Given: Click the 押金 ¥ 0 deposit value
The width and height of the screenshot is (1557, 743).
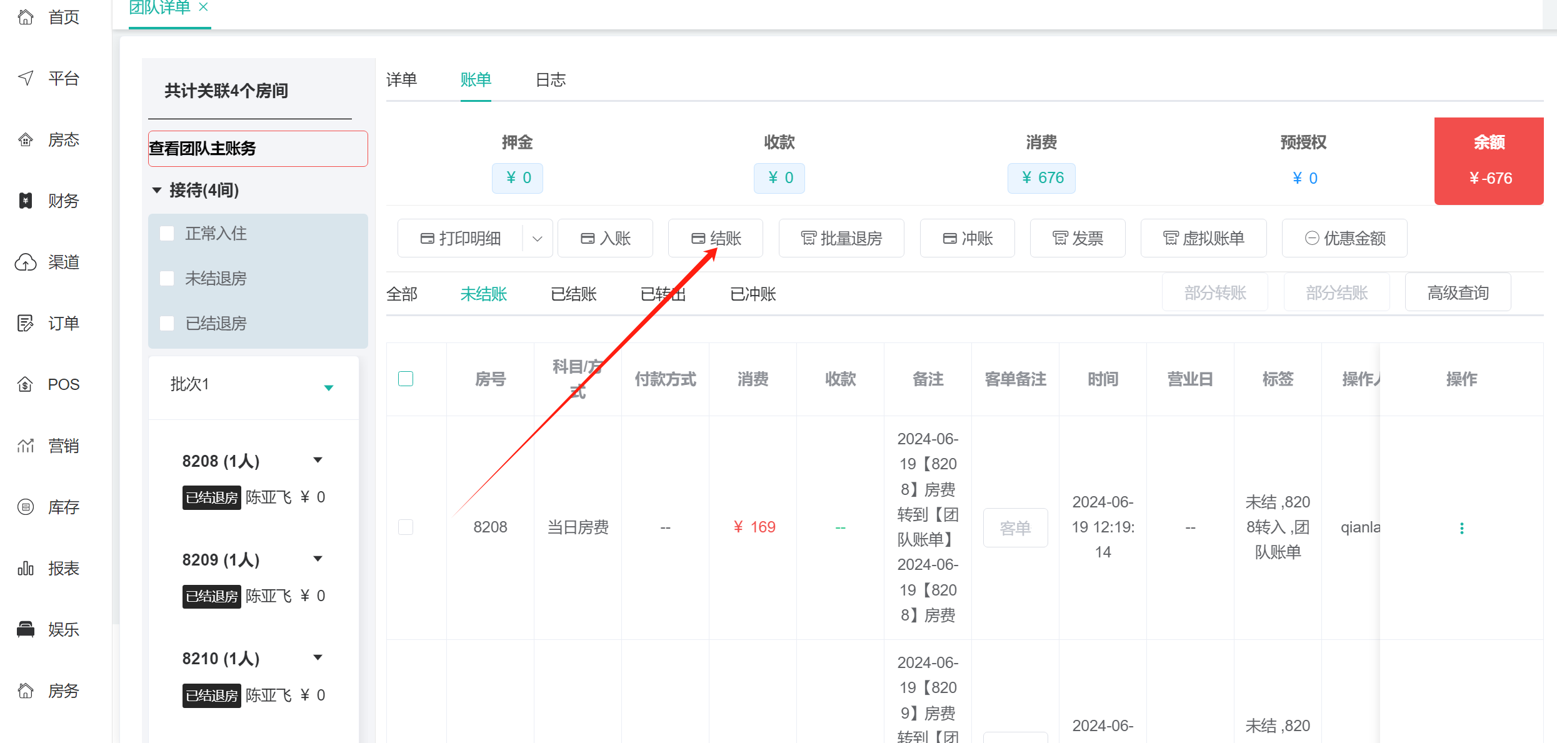Looking at the screenshot, I should tap(518, 178).
